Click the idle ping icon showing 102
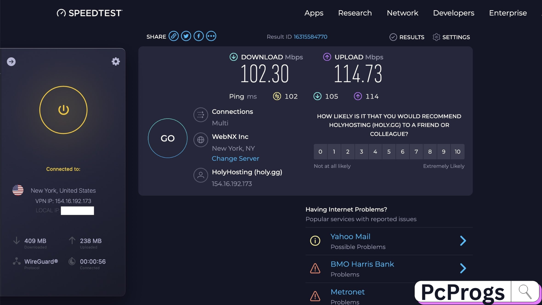542x305 pixels. (277, 96)
